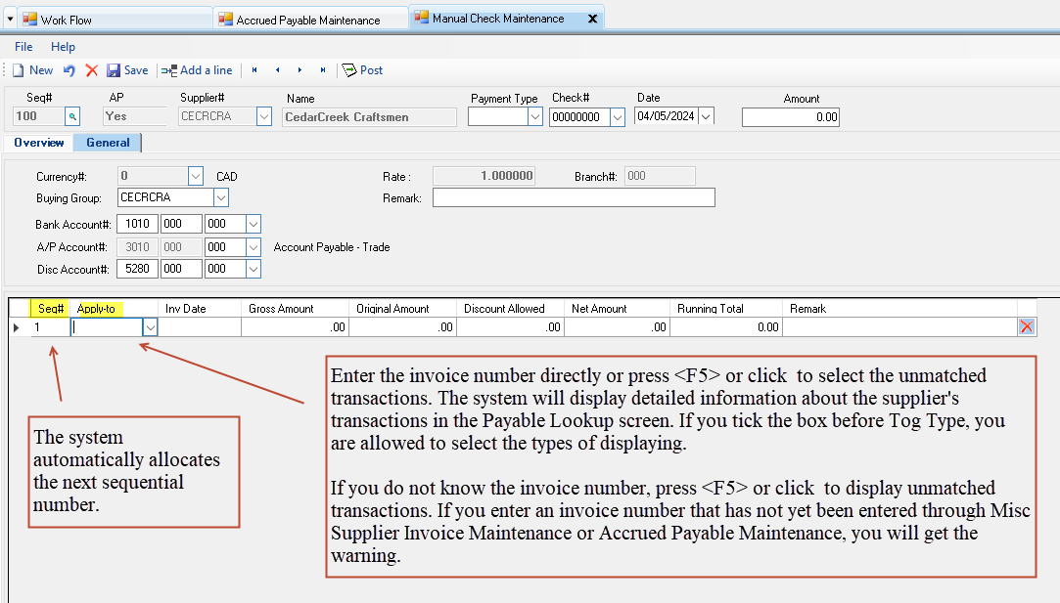The image size is (1060, 603).
Task: Save the manual check record
Action: coord(127,70)
